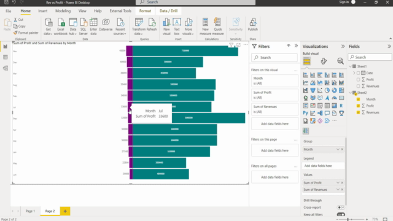Image resolution: width=393 pixels, height=221 pixels.
Task: Add a new report page
Action: [65, 211]
